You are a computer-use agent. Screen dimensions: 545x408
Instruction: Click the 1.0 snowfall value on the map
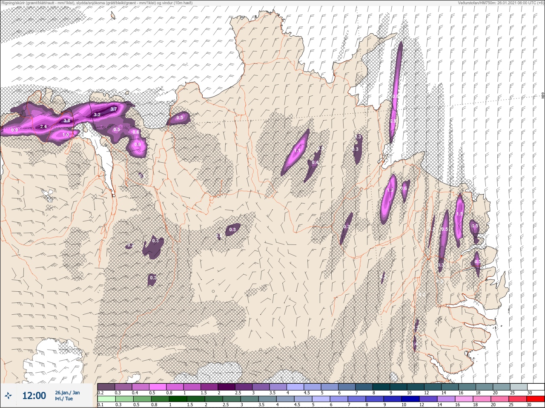(x=66, y=135)
